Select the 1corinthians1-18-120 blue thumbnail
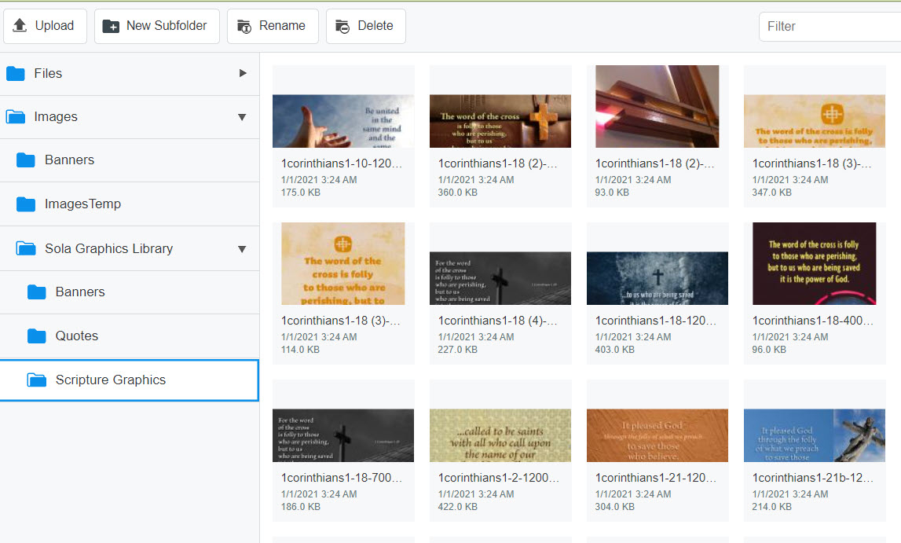The width and height of the screenshot is (901, 543). pos(657,278)
